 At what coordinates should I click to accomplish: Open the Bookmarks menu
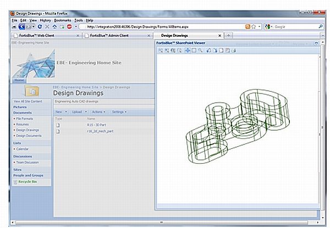63,20
